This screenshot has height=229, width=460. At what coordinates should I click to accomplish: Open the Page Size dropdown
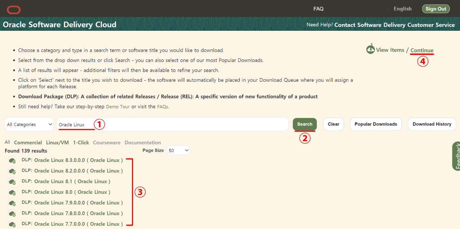point(178,150)
